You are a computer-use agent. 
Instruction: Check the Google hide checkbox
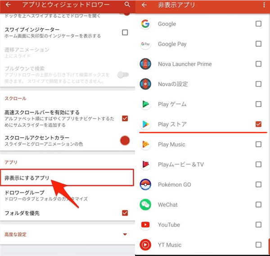258,24
